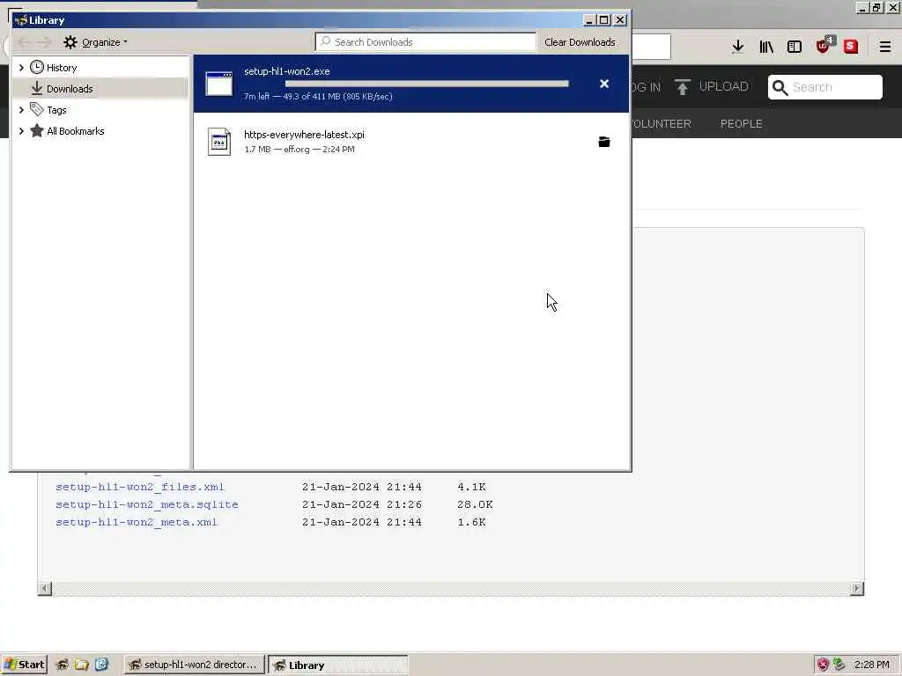Select All Bookmarks in the sidebar

pos(76,131)
